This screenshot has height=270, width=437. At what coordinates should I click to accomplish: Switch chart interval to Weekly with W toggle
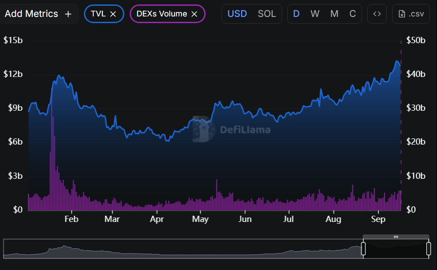pos(315,14)
